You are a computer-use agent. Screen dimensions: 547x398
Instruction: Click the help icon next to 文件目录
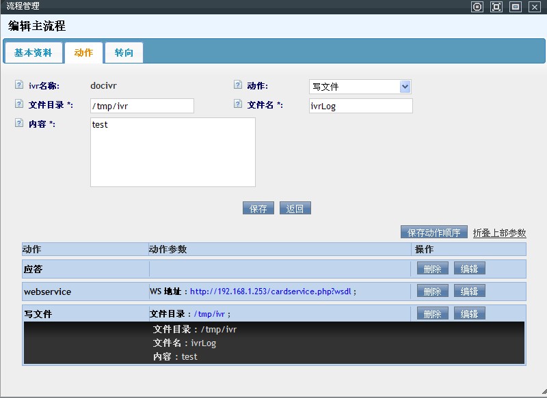pos(18,104)
